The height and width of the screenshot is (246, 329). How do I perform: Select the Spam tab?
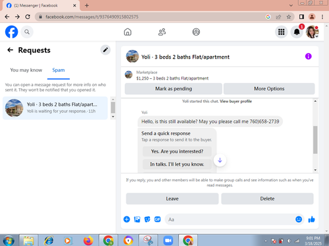pyautogui.click(x=59, y=70)
